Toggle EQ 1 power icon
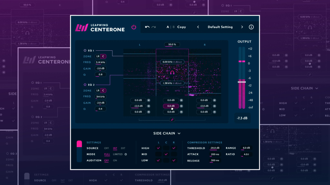This screenshot has height=185, width=330. click(85, 50)
